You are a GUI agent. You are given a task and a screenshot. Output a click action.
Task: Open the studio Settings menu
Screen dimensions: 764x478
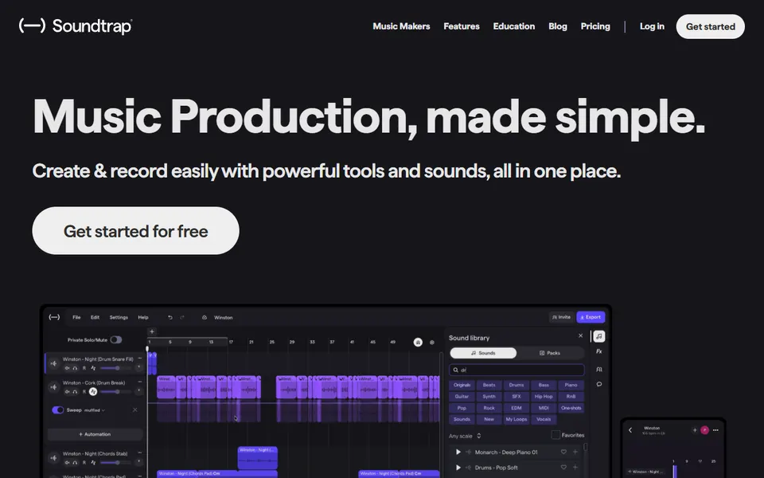click(119, 317)
